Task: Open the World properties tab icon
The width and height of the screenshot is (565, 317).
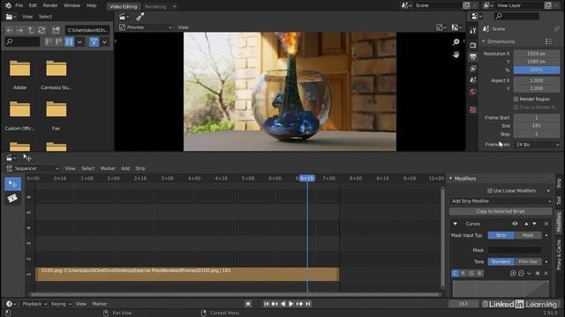Action: pos(473,92)
